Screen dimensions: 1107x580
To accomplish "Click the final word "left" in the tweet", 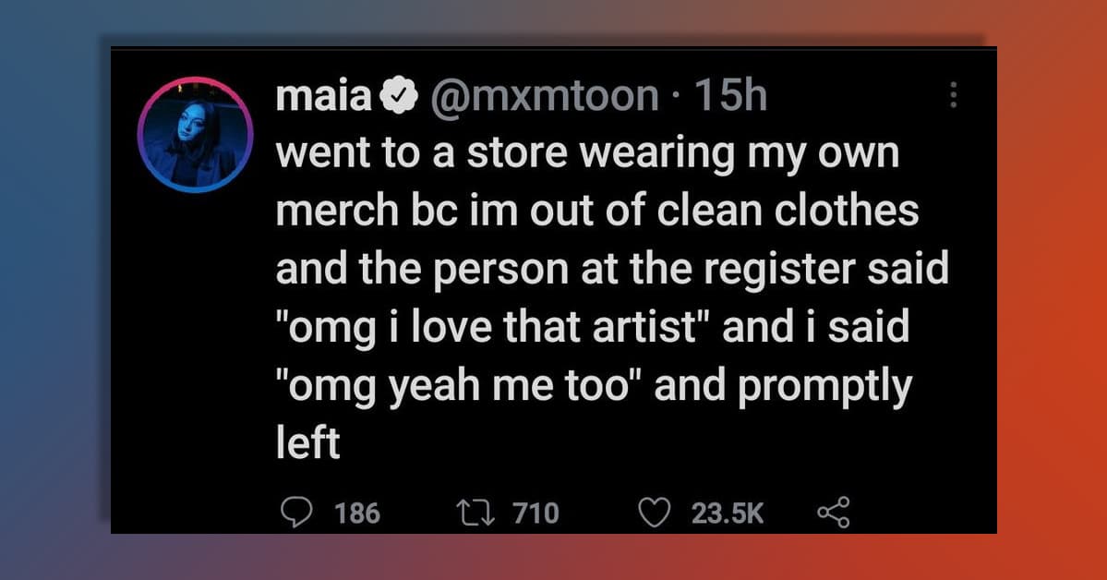I will tap(308, 445).
